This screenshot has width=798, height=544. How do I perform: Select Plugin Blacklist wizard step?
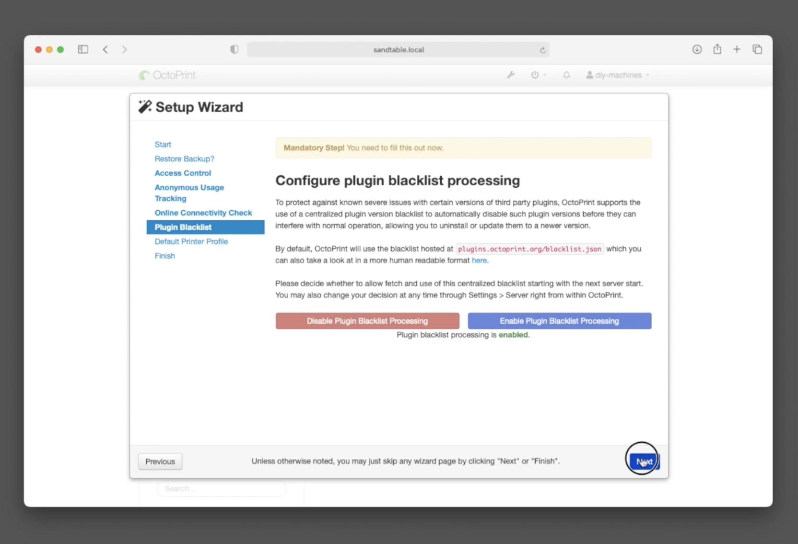[205, 227]
